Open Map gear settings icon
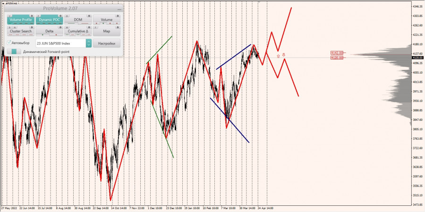425x212 pixels. [x=118, y=27]
